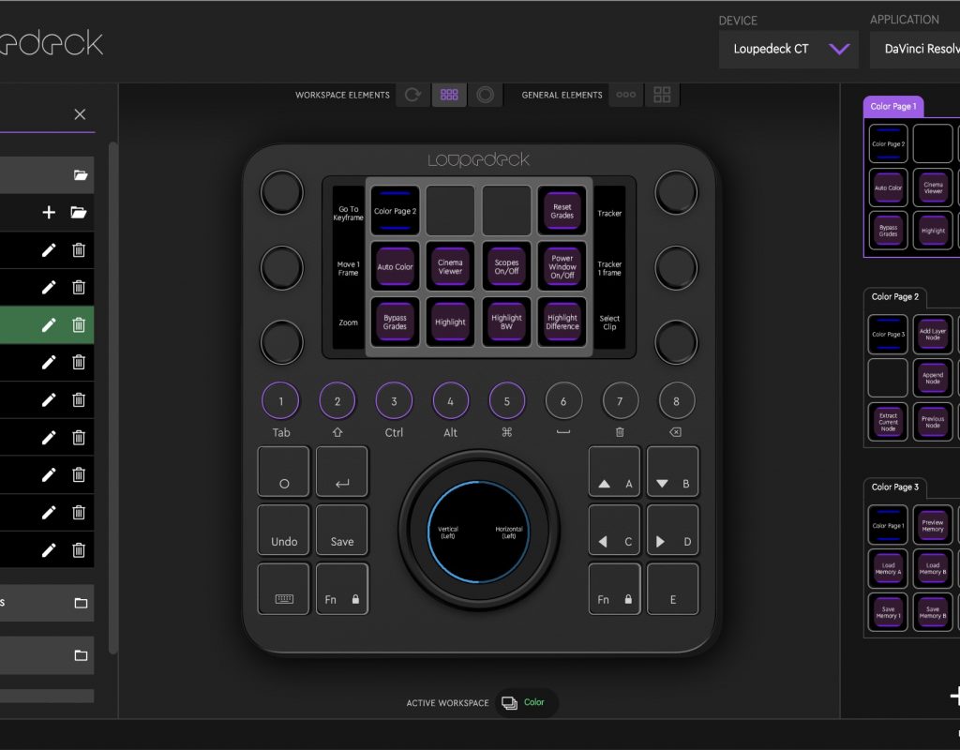
Task: Click the Horizontal (Left) wheel area
Action: click(509, 532)
